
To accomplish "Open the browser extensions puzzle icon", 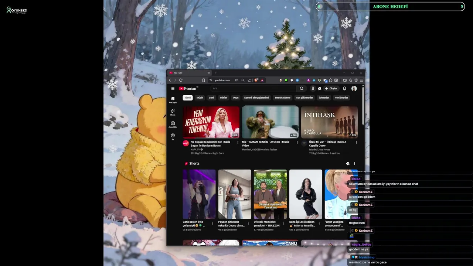I will [330, 80].
